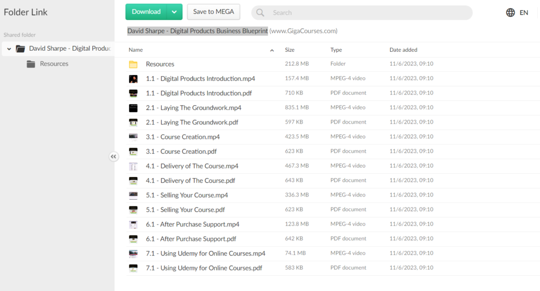This screenshot has width=540, height=291.
Task: Click 583 KB size cell
Action: point(294,268)
